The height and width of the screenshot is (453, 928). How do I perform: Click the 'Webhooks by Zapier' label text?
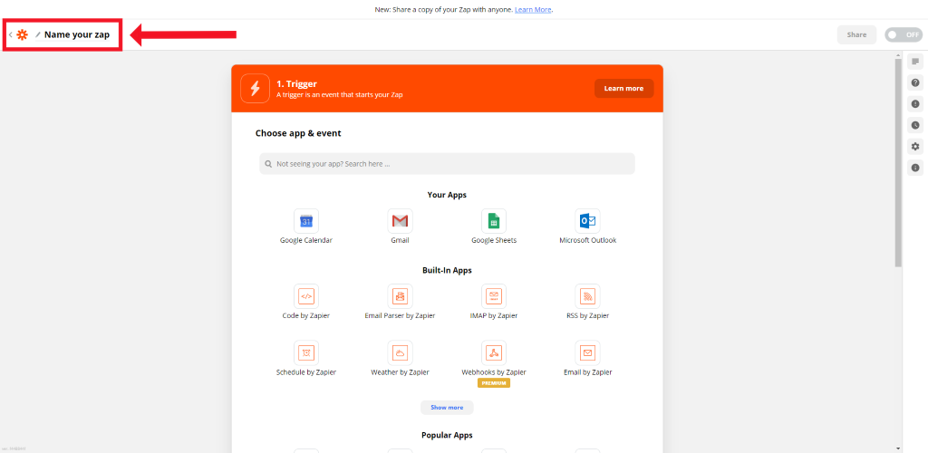coord(494,372)
